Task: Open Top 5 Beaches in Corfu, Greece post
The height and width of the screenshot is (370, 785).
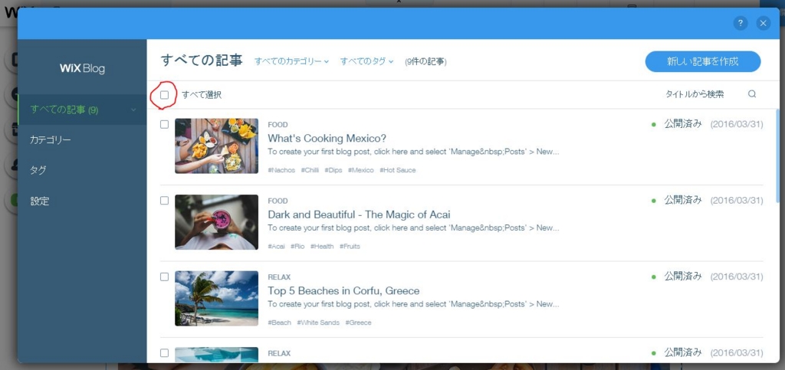Action: 343,291
